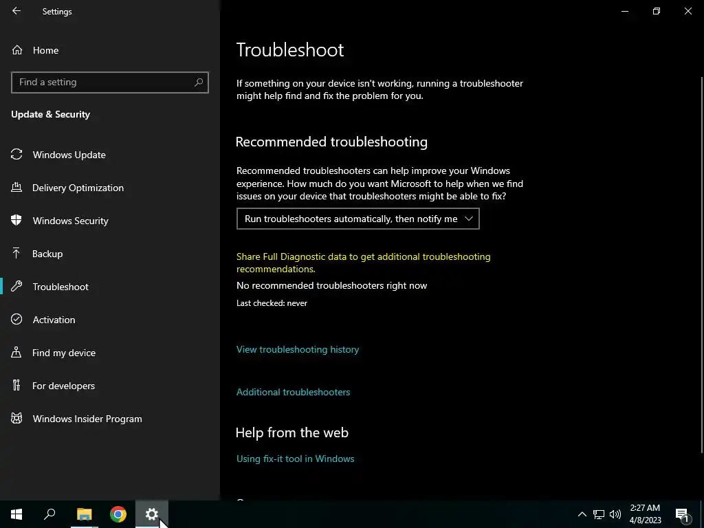Restore down the Settings window
The image size is (704, 528).
[x=657, y=11]
